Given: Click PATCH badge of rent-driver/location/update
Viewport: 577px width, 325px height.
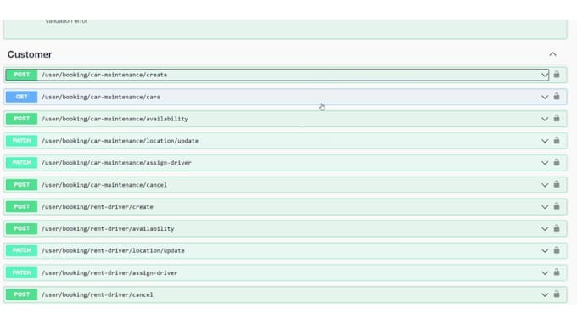Looking at the screenshot, I should (x=21, y=250).
